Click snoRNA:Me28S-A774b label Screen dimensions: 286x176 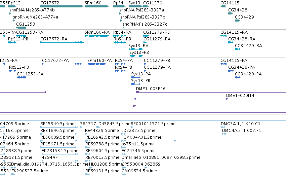[32, 10]
